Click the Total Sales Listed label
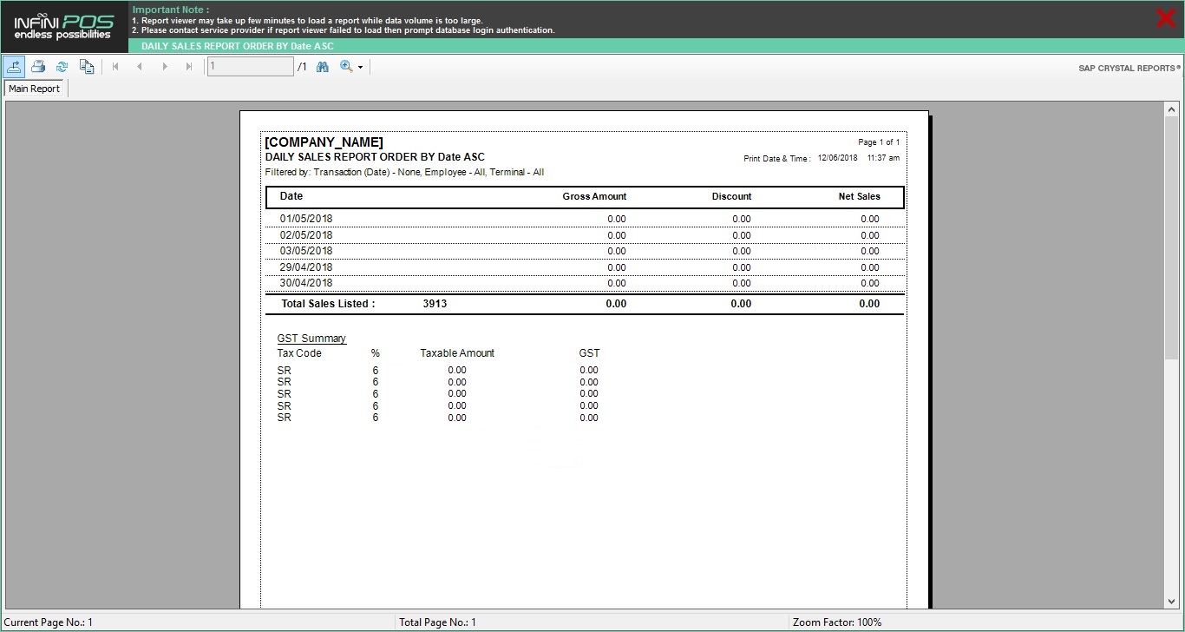Image resolution: width=1185 pixels, height=632 pixels. coord(328,304)
